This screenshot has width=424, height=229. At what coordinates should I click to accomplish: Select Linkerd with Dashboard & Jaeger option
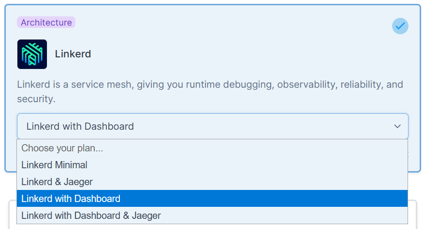click(212, 216)
